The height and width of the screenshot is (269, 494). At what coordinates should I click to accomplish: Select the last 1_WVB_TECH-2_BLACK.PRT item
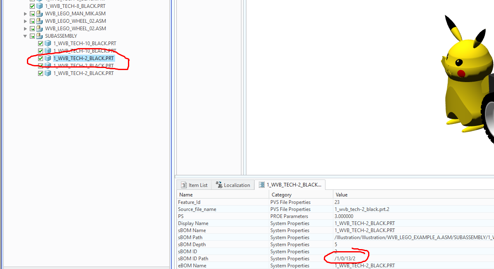(84, 73)
